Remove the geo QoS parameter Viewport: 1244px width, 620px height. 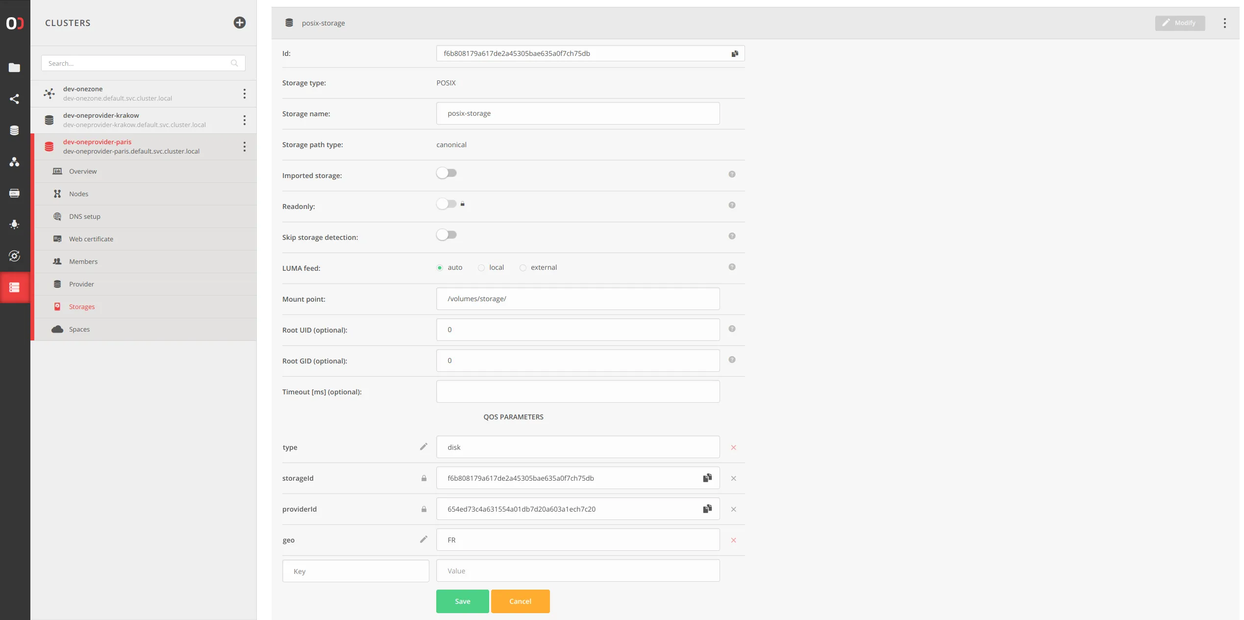click(733, 540)
